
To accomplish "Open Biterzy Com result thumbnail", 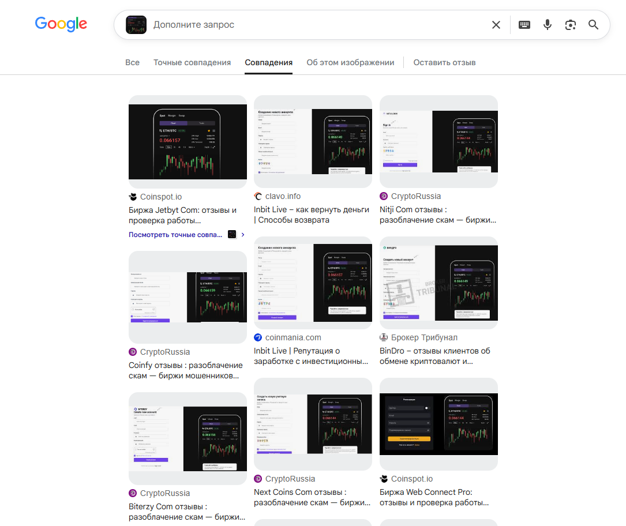I will click(x=188, y=438).
